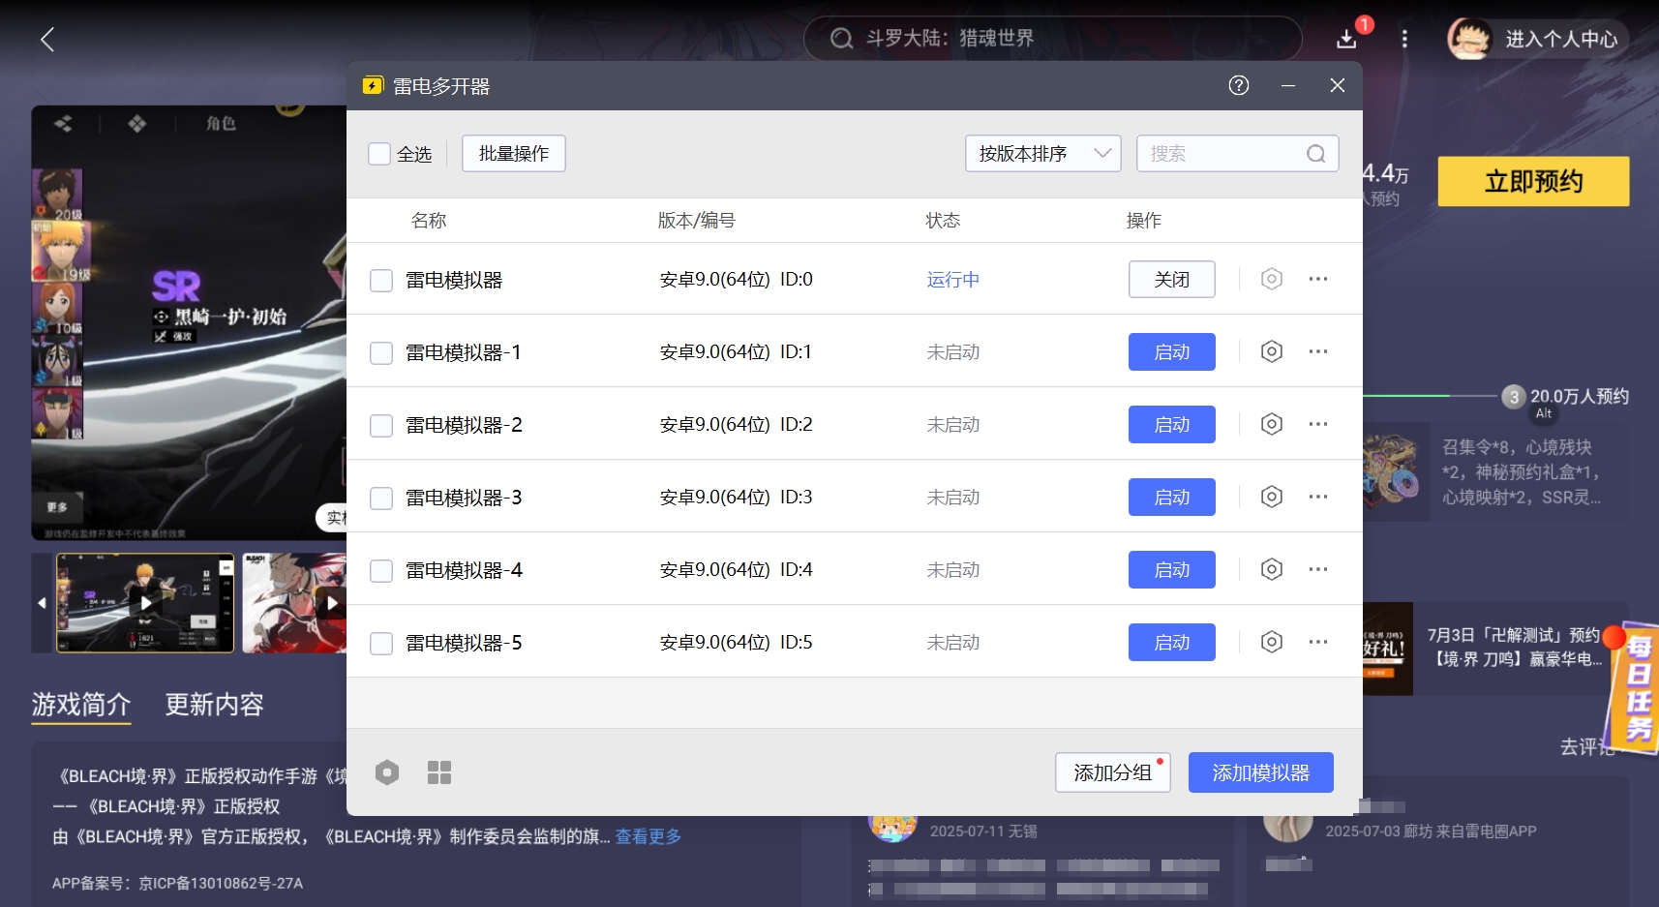Image resolution: width=1659 pixels, height=907 pixels.
Task: Open the download manager icon
Action: point(1346,39)
